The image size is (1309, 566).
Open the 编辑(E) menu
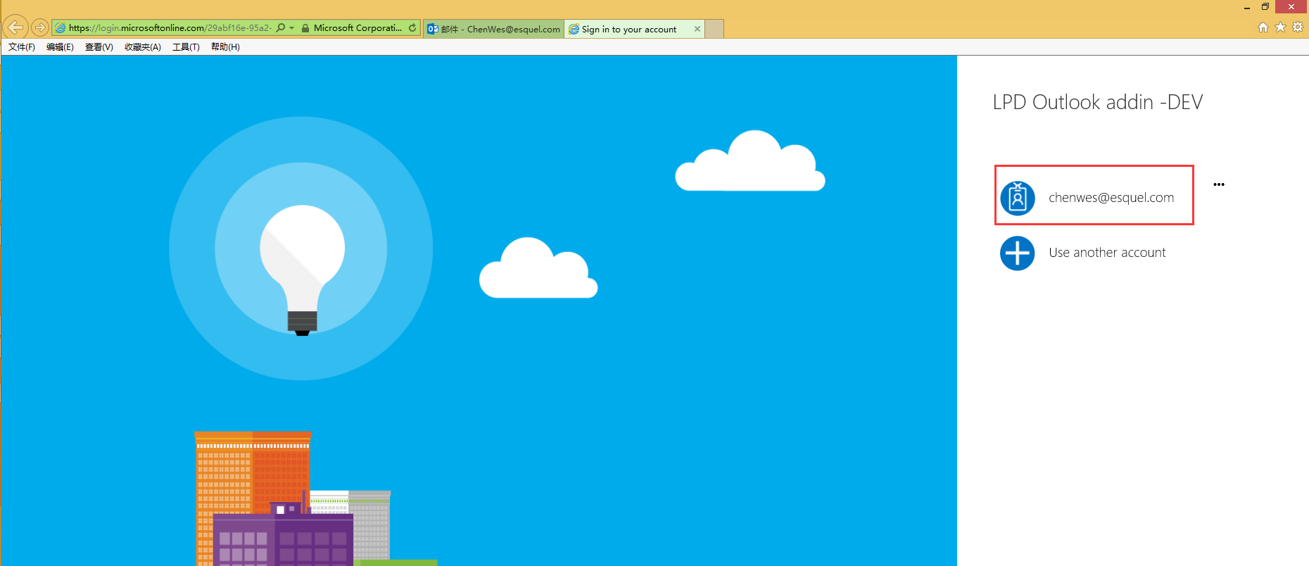60,47
